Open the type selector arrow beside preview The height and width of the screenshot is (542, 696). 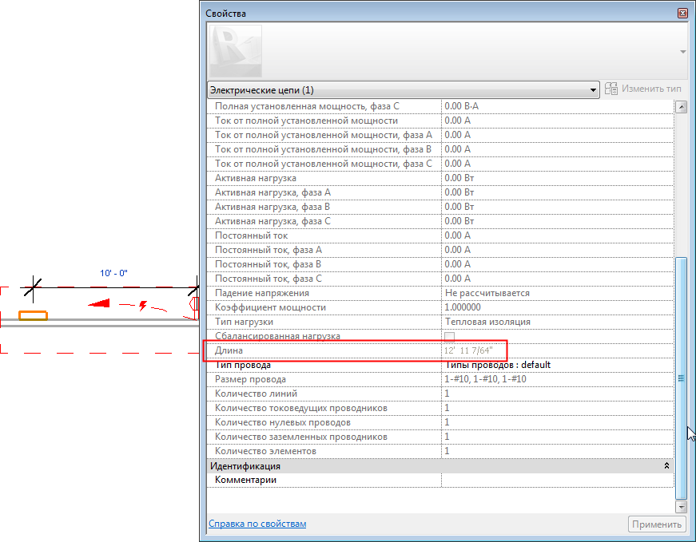click(682, 51)
